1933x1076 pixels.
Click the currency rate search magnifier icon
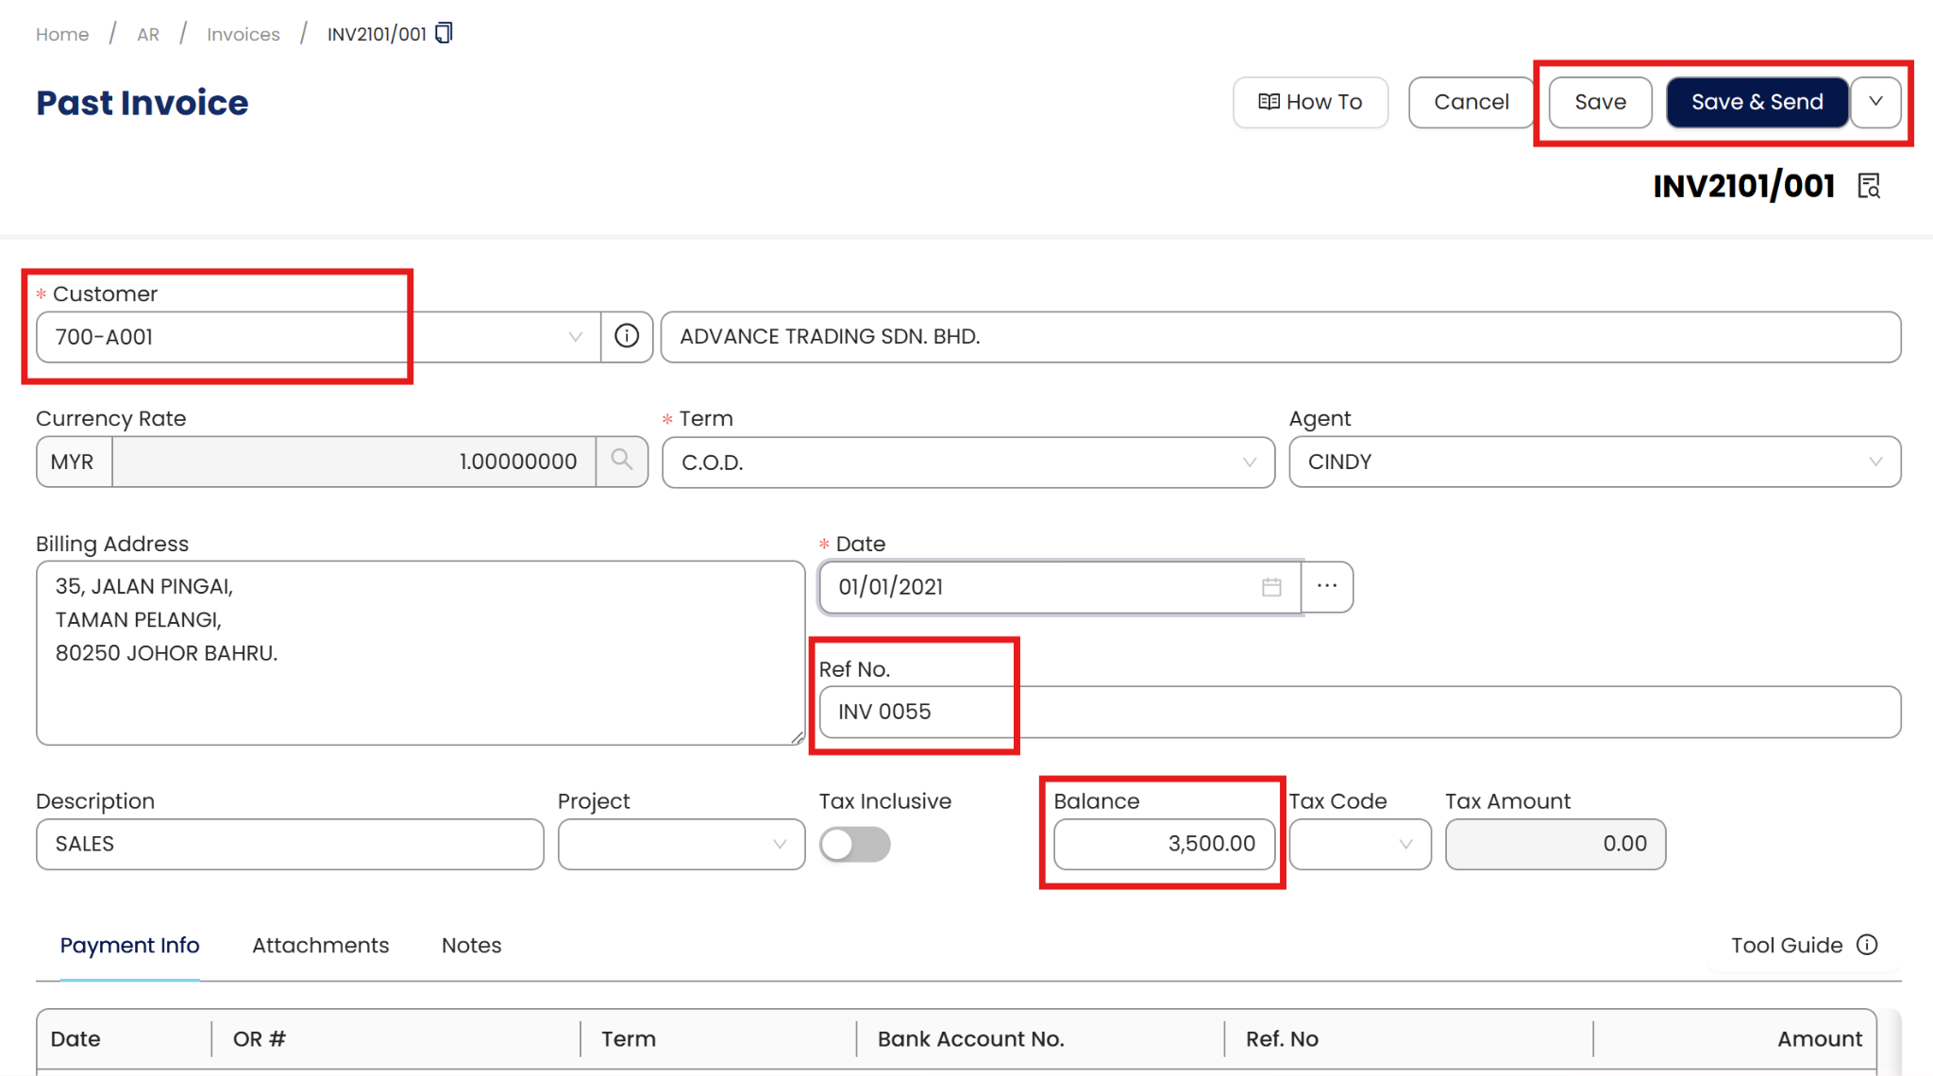click(x=621, y=461)
